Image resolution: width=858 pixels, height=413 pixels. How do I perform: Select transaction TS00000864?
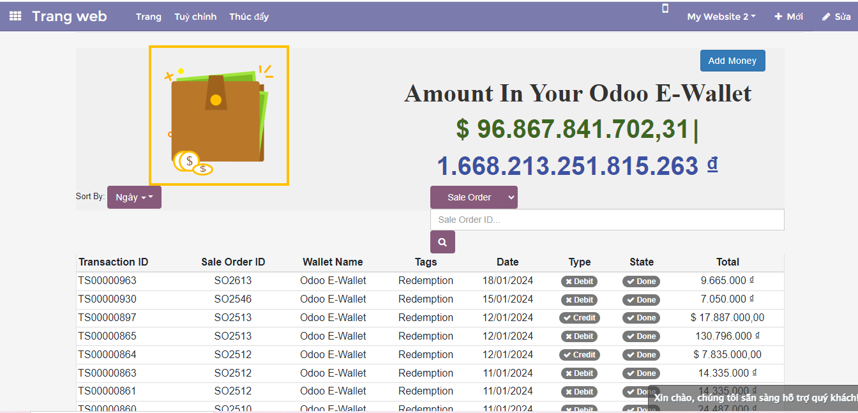point(107,354)
